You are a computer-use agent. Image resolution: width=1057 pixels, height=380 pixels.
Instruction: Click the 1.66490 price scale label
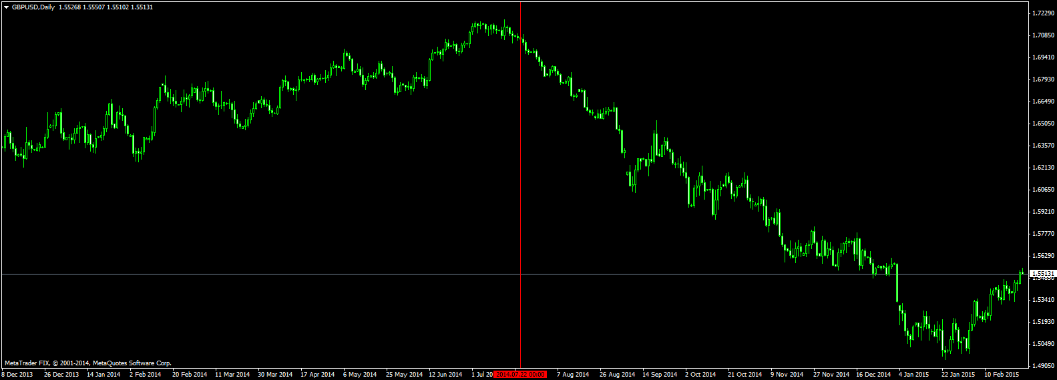point(1043,102)
